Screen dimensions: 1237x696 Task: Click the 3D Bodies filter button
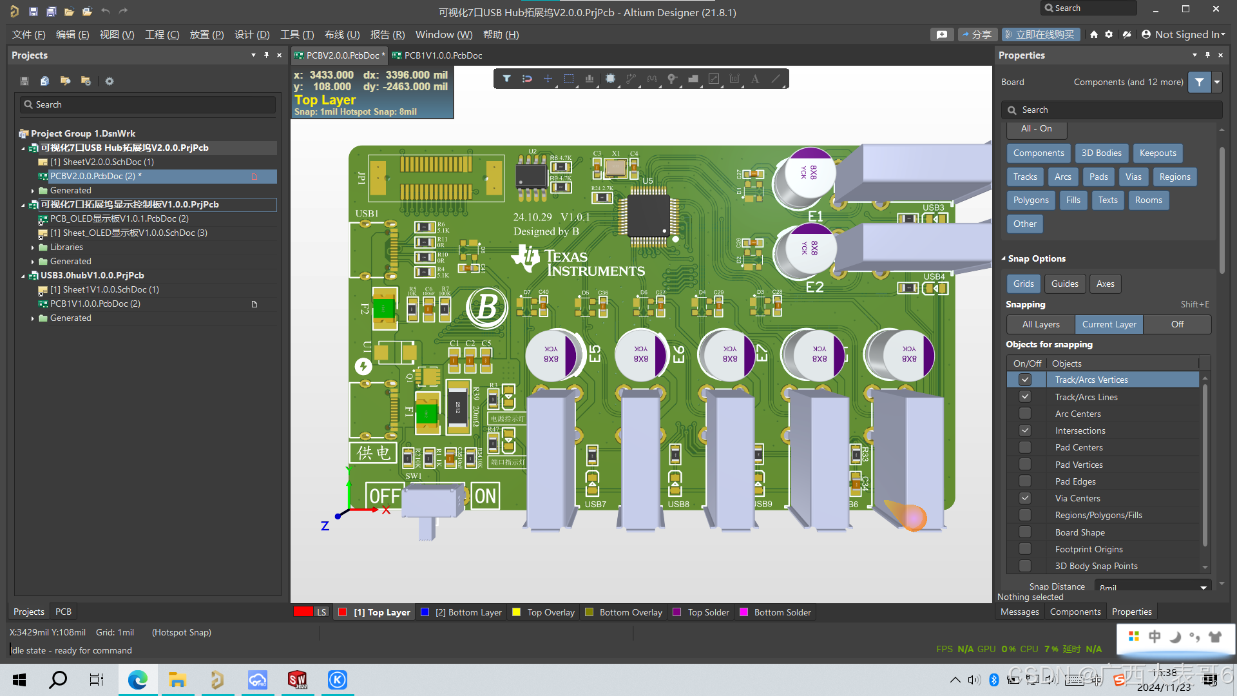click(x=1101, y=153)
